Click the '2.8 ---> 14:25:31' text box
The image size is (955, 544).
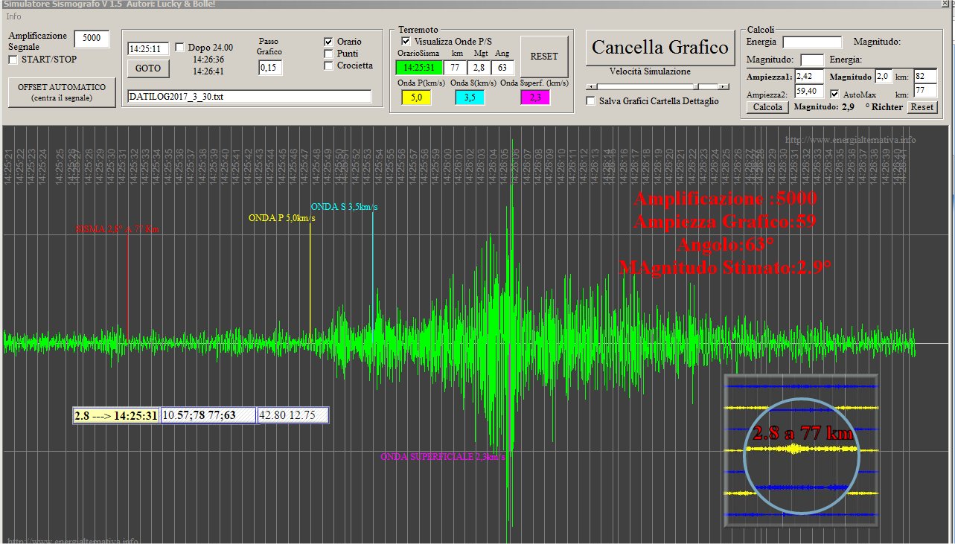115,415
